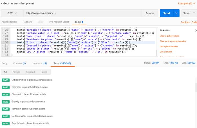
Task: Filter test results by Passed
Action: (16, 72)
